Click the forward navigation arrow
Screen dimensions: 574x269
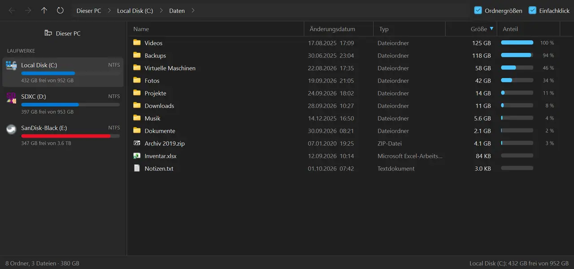(x=28, y=10)
